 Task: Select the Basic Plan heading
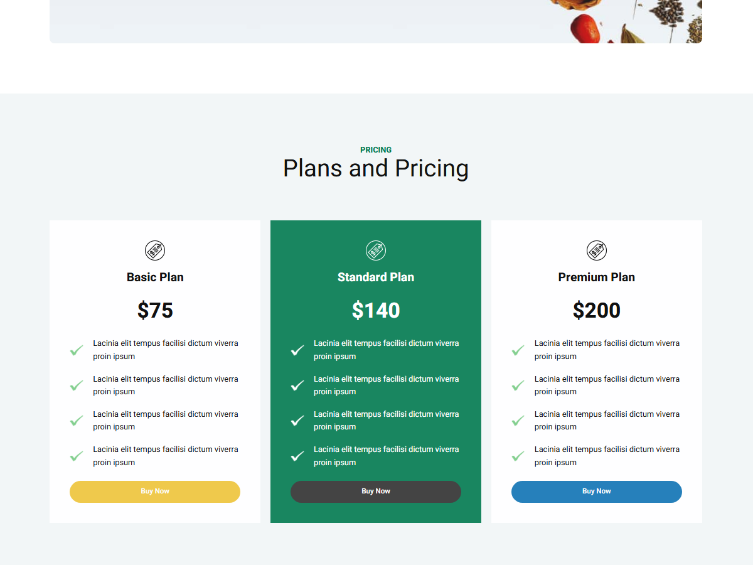tap(155, 277)
